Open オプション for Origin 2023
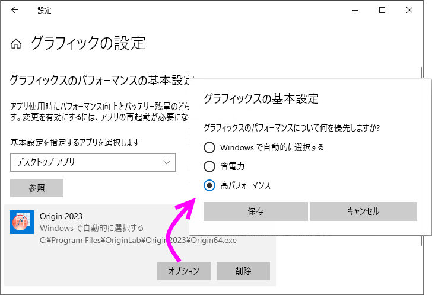Screen dimensions: 432x295 point(184,271)
